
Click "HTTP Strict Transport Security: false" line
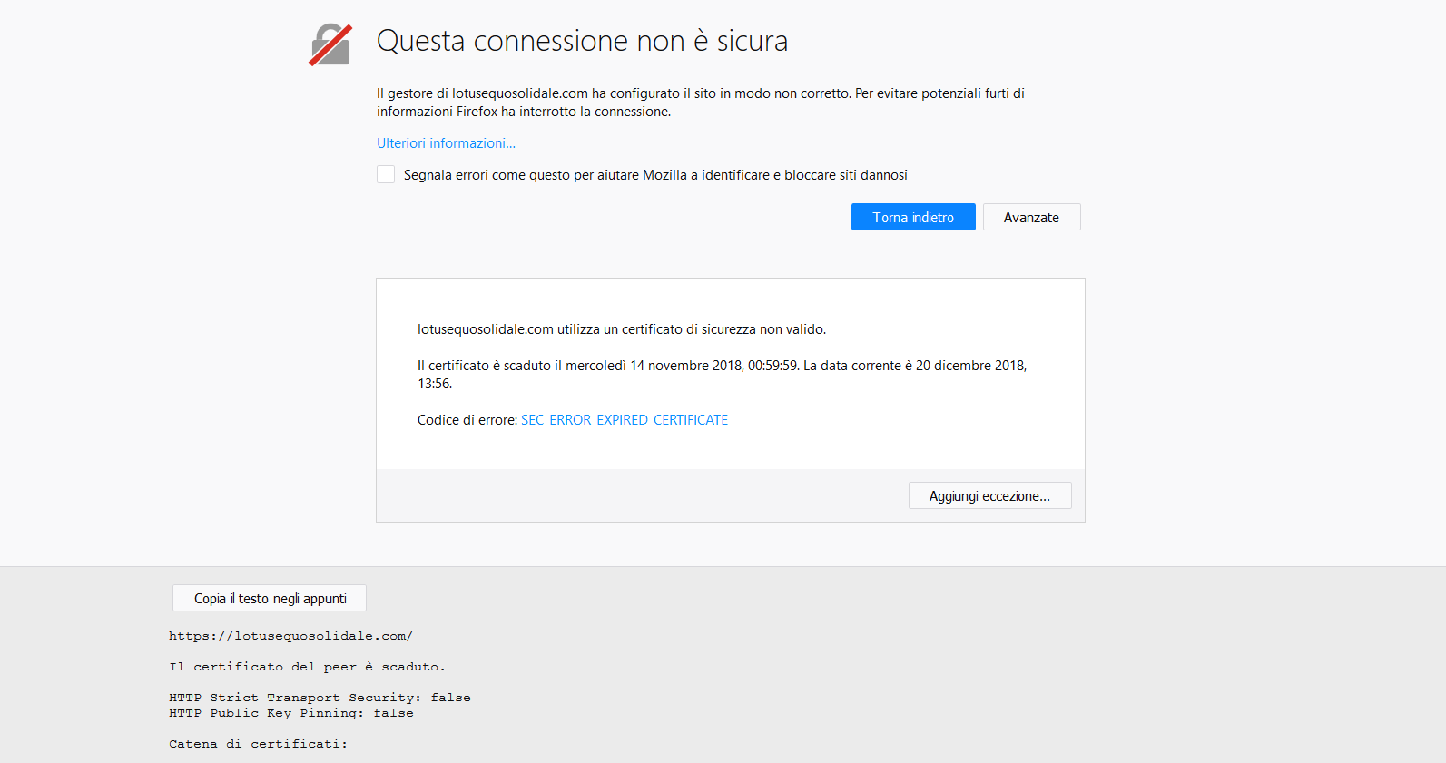(320, 698)
